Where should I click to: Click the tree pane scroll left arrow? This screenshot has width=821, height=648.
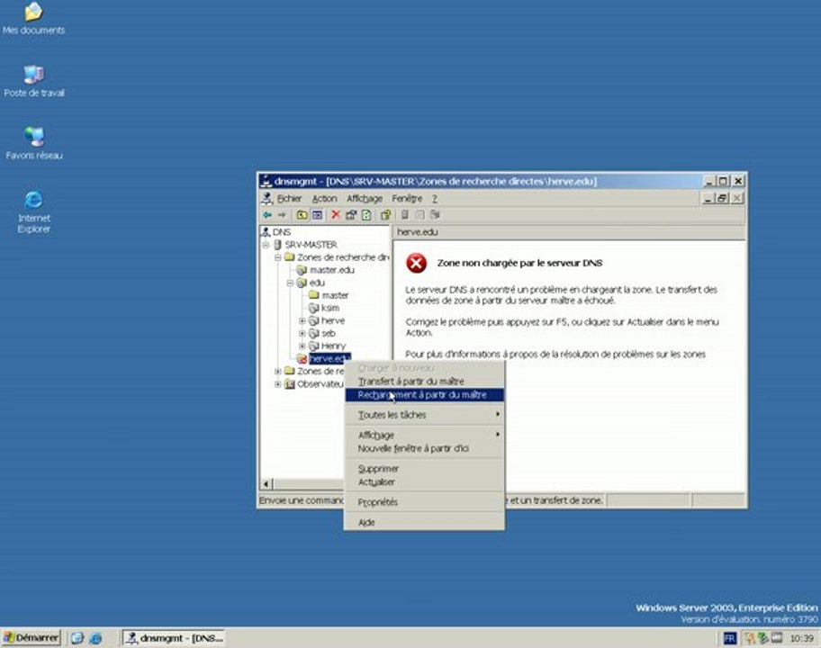point(266,483)
